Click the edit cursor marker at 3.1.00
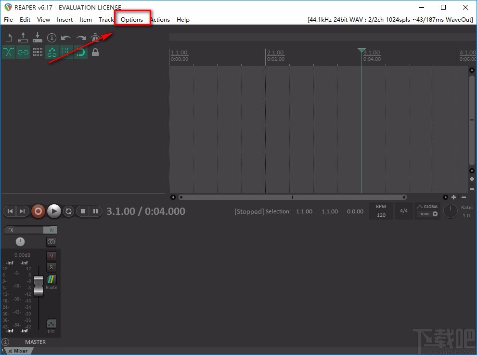The image size is (477, 355). (x=361, y=50)
